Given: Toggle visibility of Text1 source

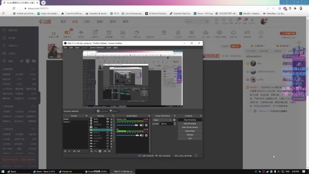Looking at the screenshot, I should [x=108, y=119].
